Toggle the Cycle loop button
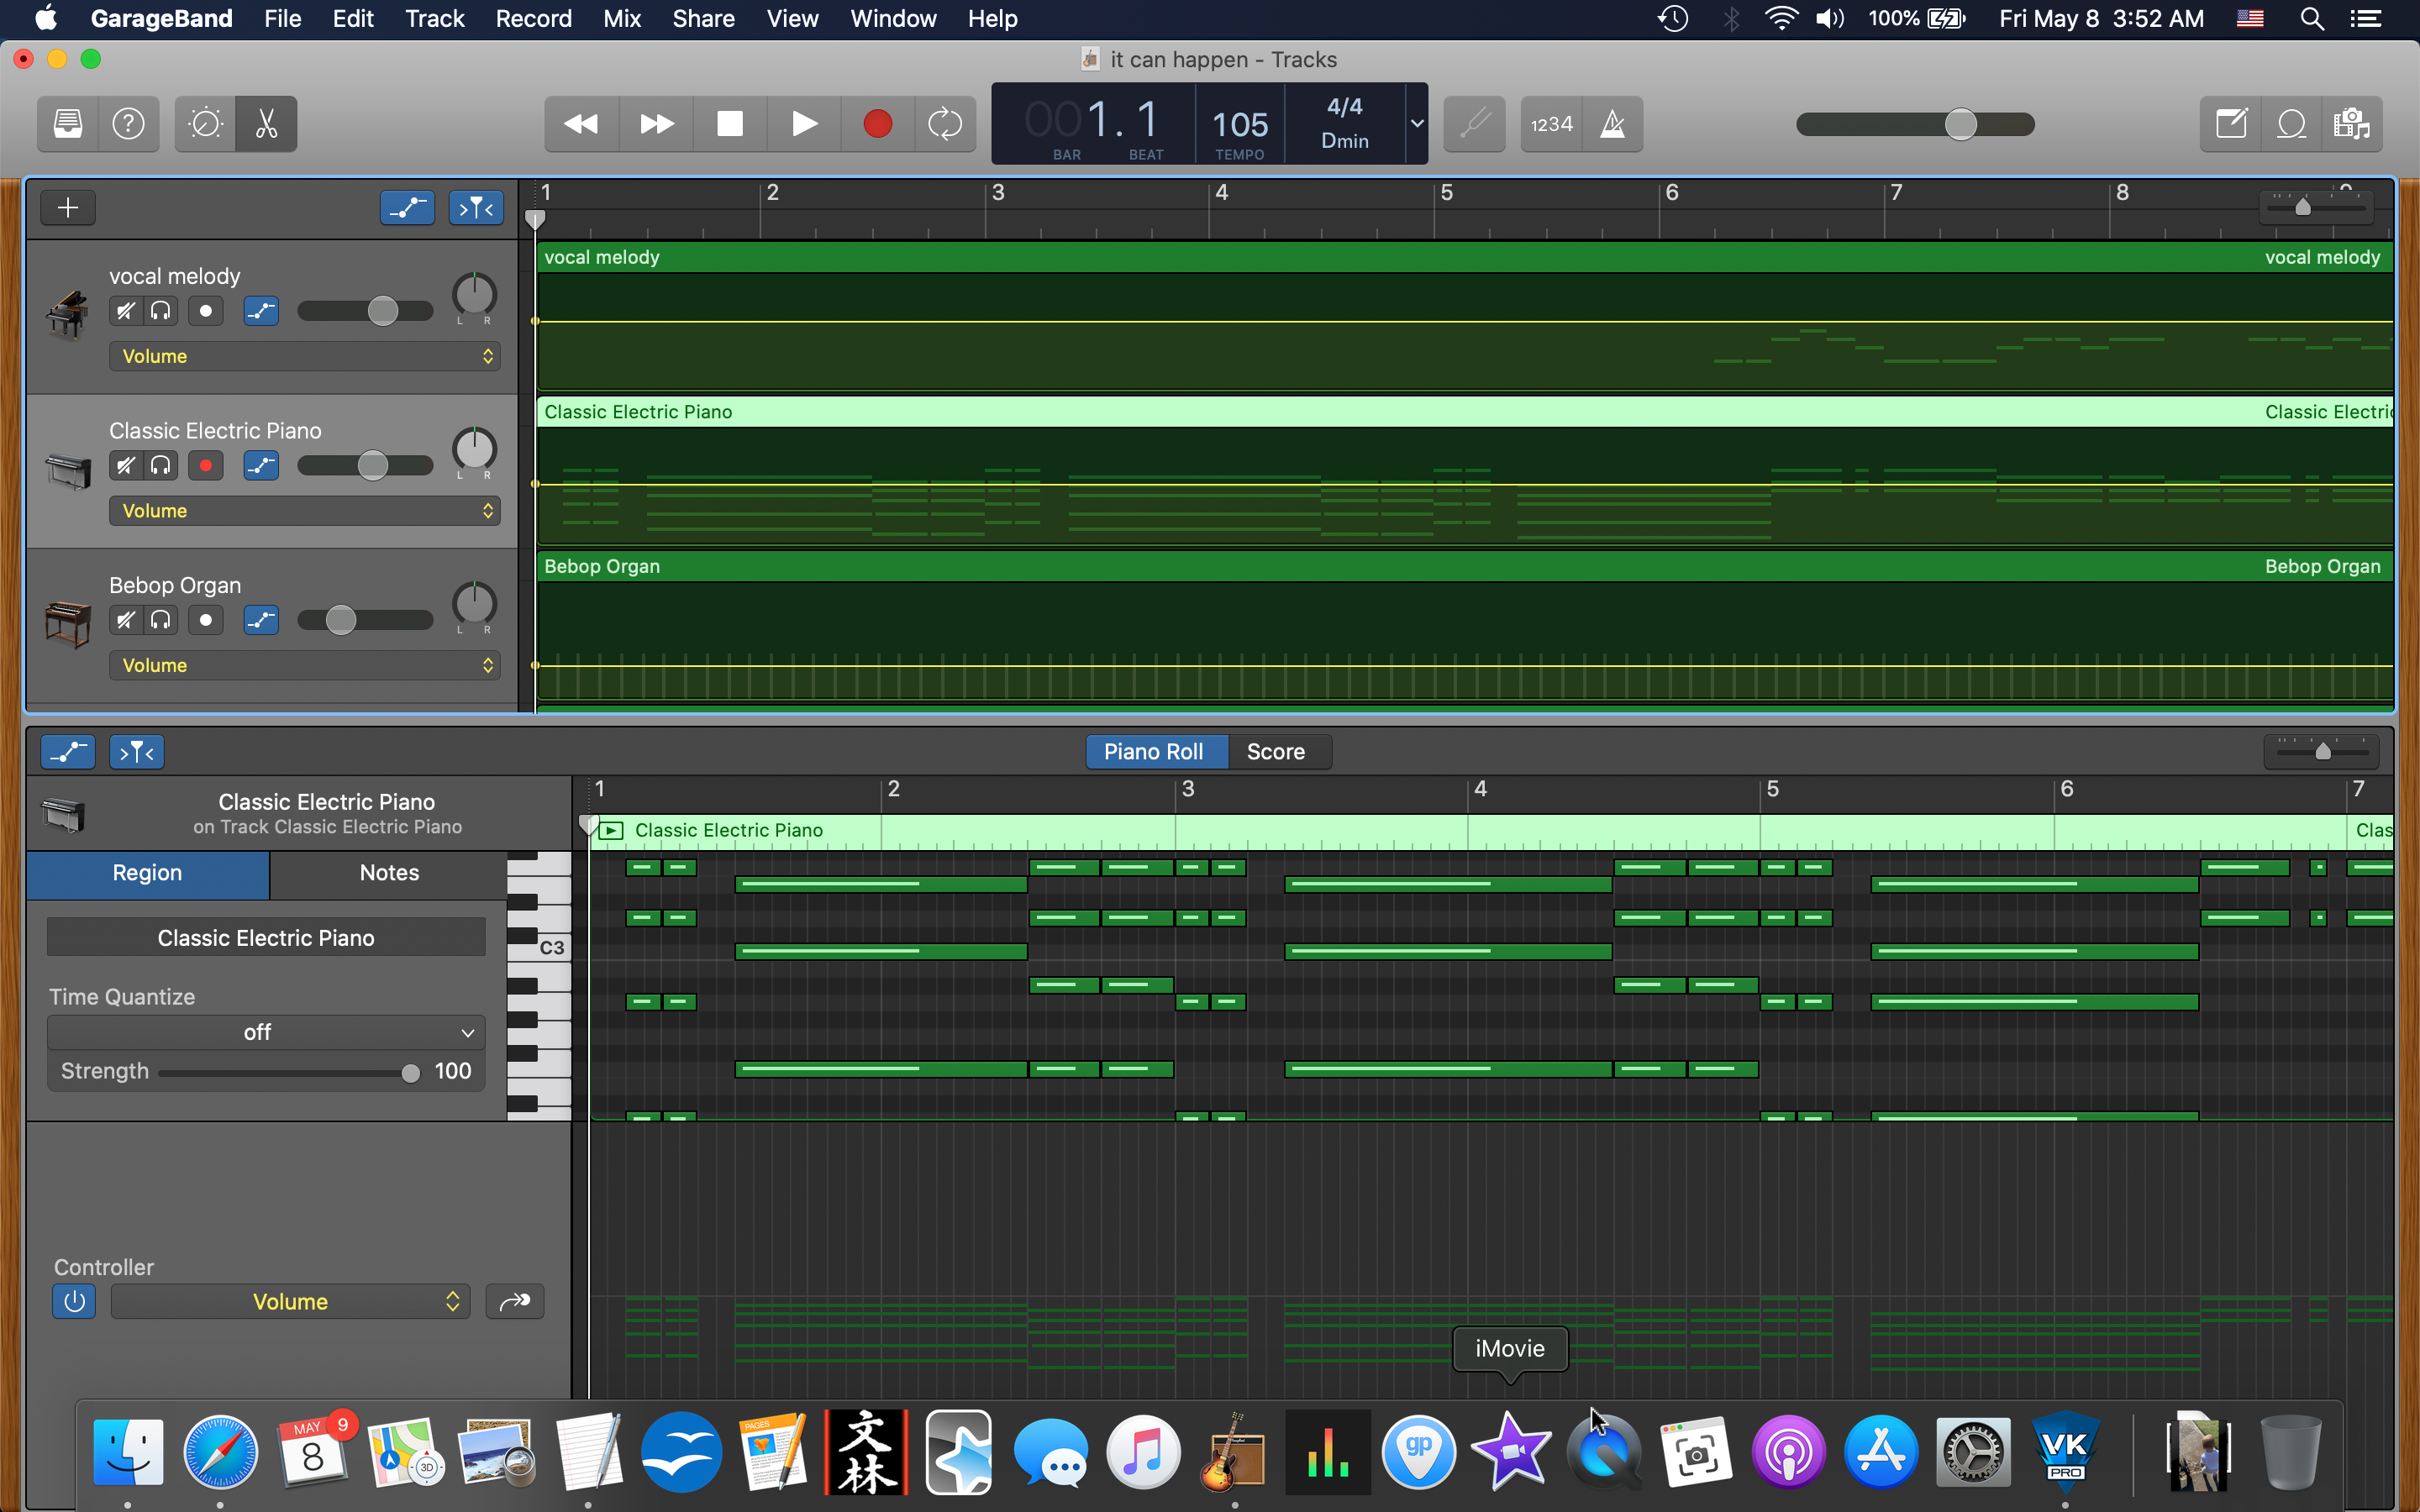This screenshot has height=1512, width=2420. coord(944,124)
